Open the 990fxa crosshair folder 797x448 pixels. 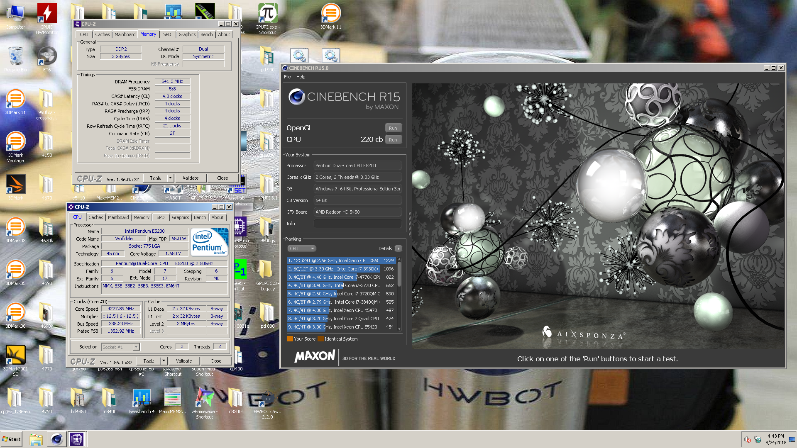[47, 105]
